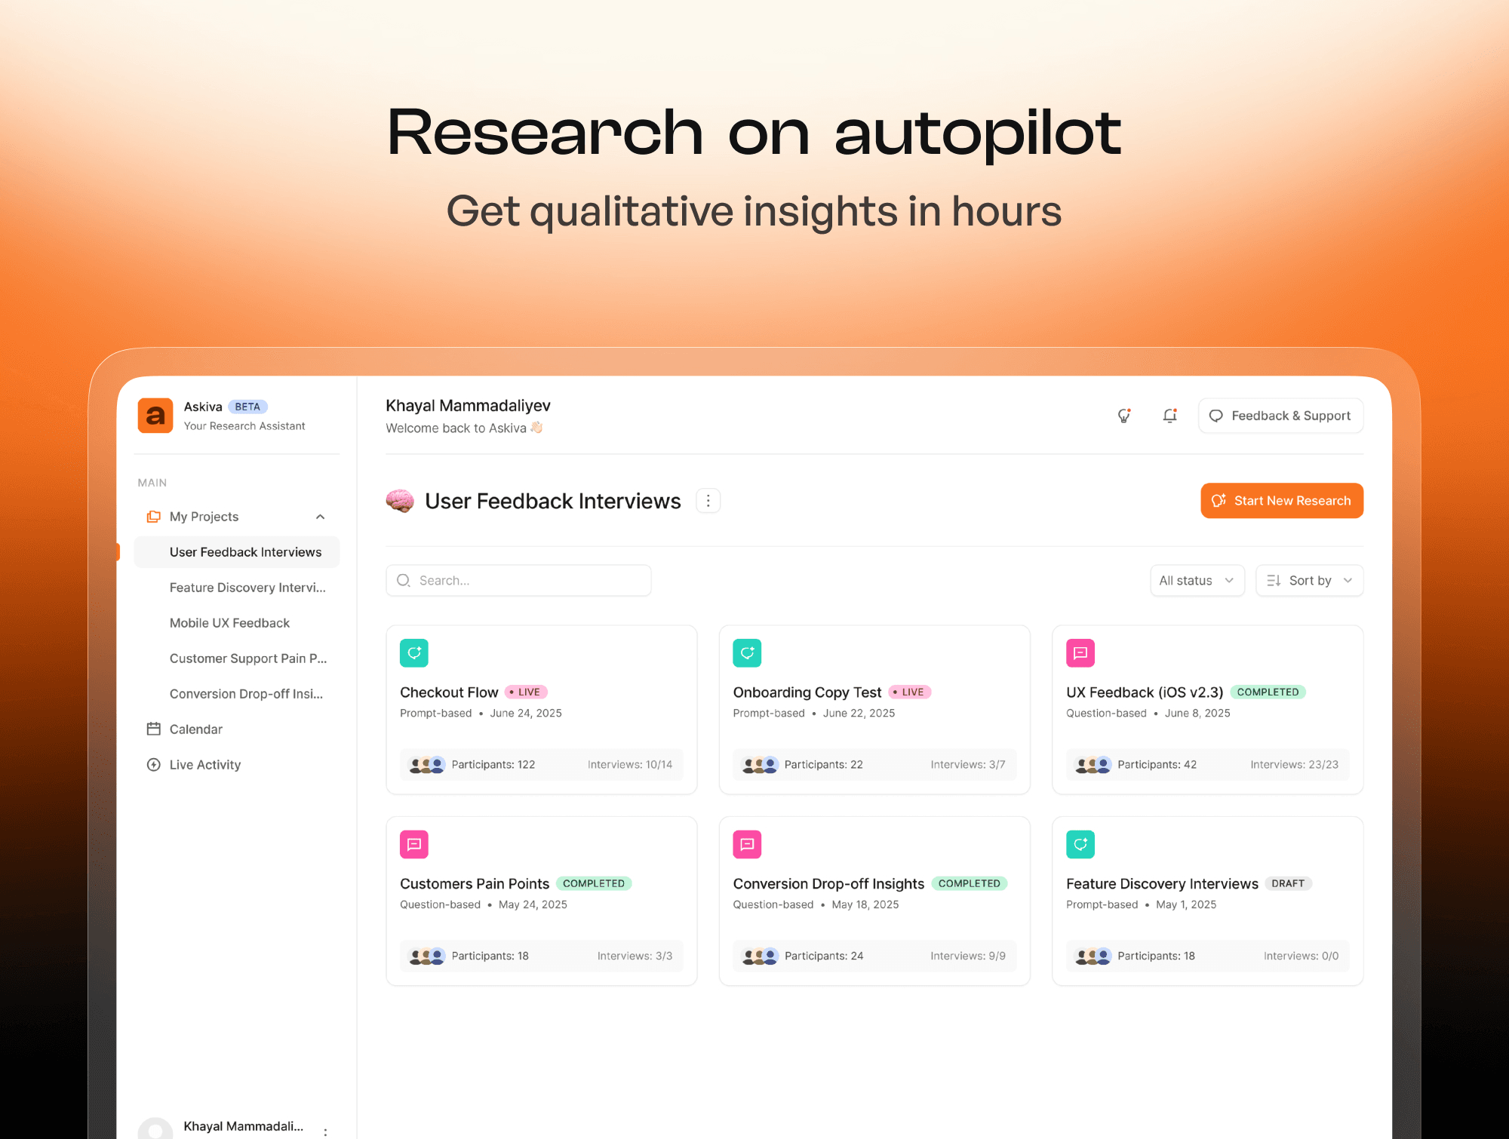
Task: Open the Conversion Drop-off Insights card
Action: tap(828, 884)
